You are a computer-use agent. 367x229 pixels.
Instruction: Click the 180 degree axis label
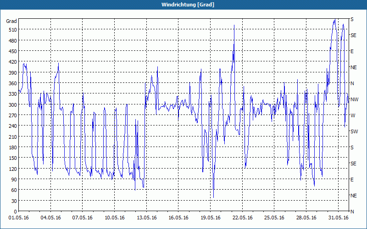coord(12,147)
